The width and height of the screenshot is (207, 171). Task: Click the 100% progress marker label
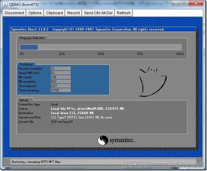tap(180, 54)
